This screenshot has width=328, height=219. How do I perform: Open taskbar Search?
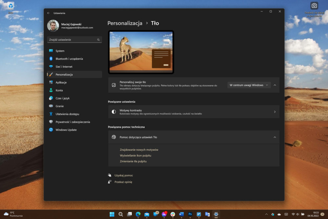121,214
